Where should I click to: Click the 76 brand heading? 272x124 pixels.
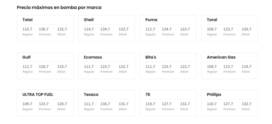pos(148,95)
